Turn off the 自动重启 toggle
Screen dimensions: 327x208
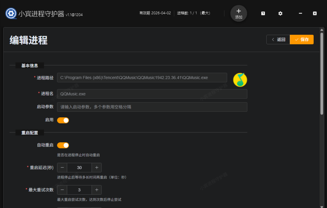(x=63, y=145)
